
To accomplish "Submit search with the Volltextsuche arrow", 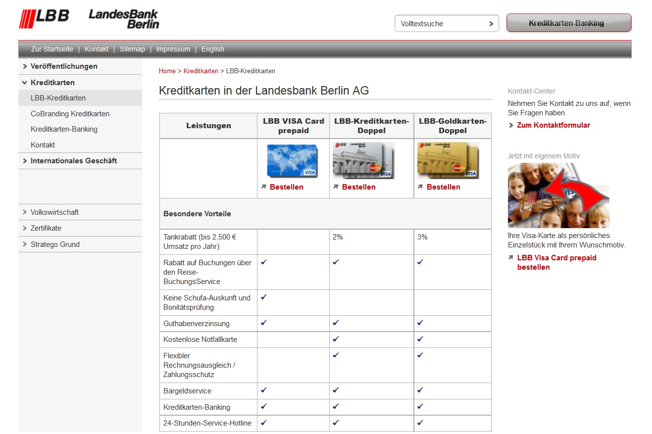I will click(x=491, y=24).
